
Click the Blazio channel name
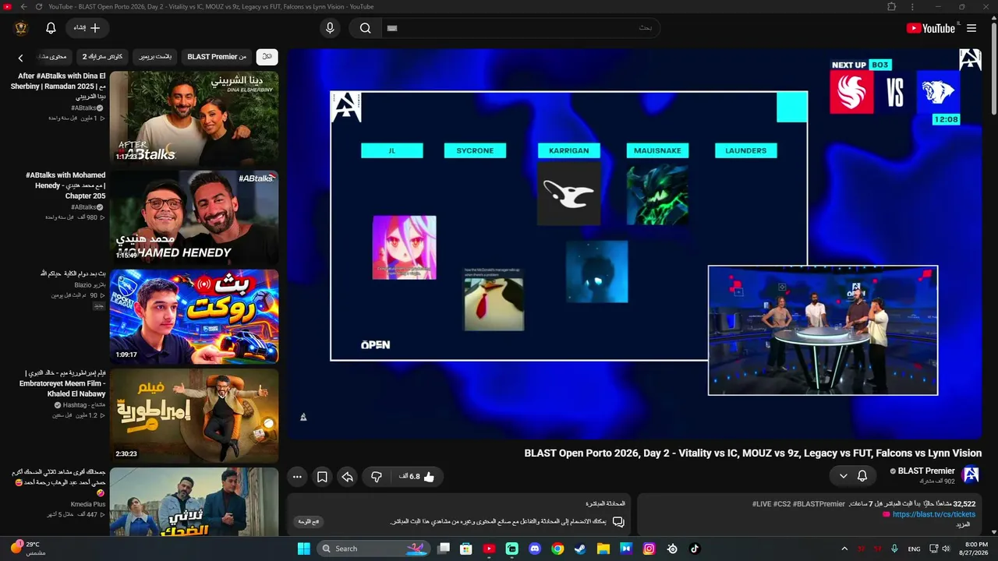coord(90,285)
